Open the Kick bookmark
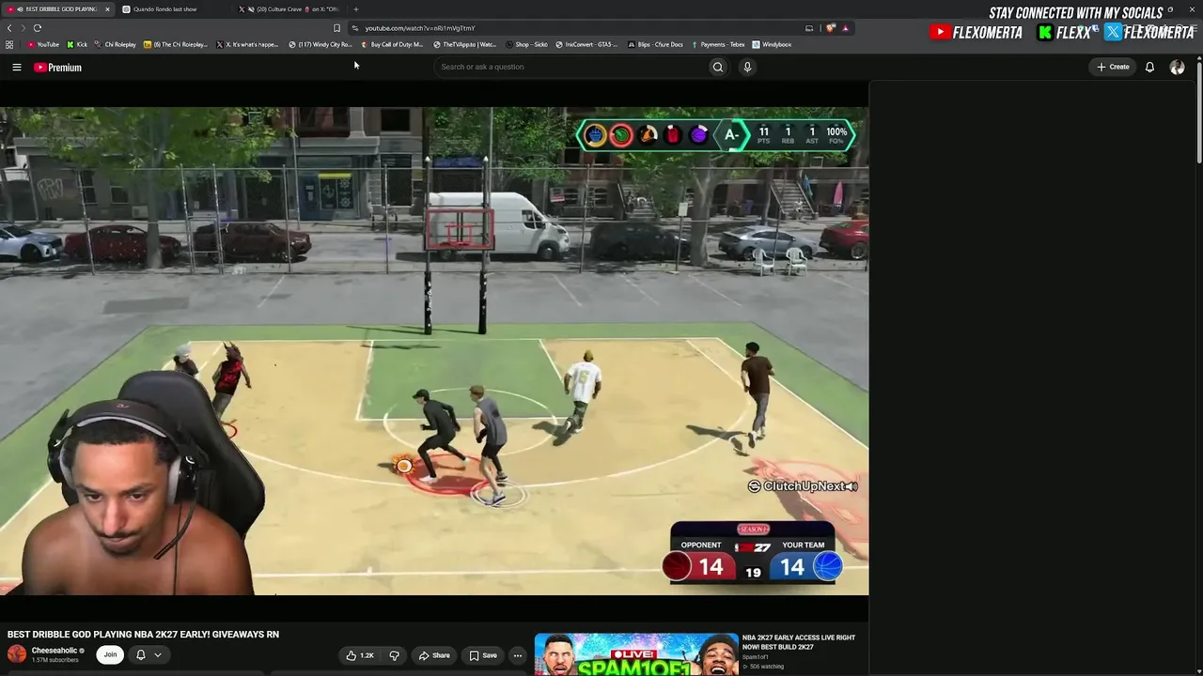1203x676 pixels. coord(77,45)
